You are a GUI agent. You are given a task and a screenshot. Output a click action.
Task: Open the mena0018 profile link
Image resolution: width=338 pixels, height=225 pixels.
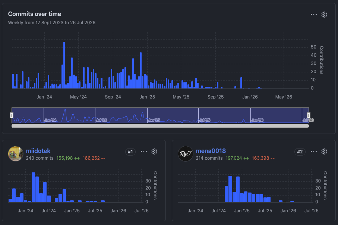pyautogui.click(x=211, y=151)
